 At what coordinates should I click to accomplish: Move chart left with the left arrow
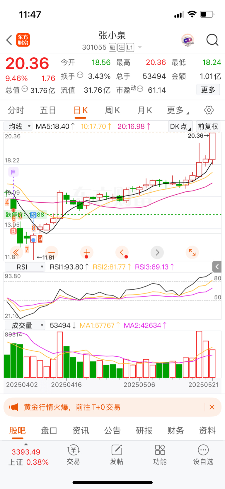coord(122,252)
